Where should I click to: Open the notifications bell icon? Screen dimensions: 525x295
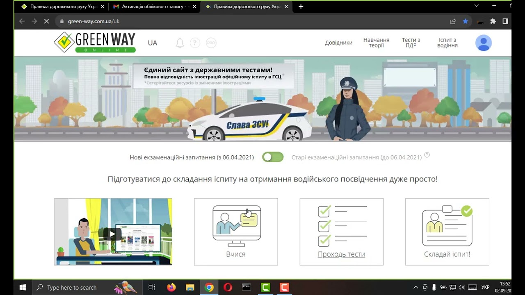(180, 43)
